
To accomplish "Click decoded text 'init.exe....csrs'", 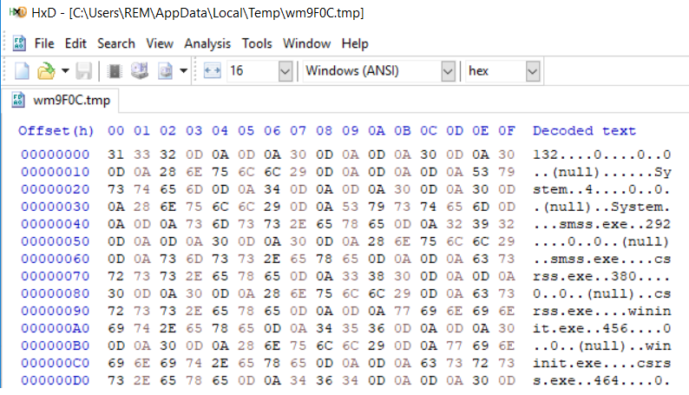I will click(x=601, y=363).
